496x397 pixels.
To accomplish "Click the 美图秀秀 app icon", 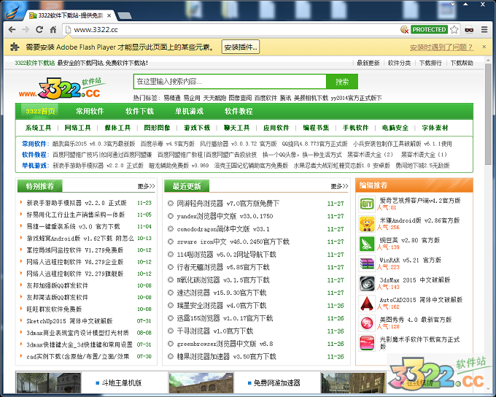I will (x=367, y=323).
